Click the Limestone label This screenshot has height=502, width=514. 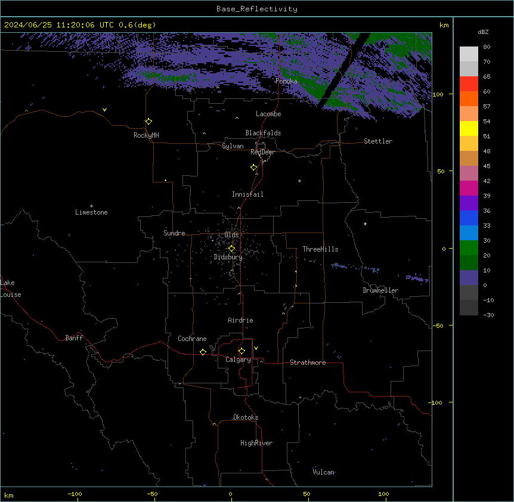coord(91,212)
